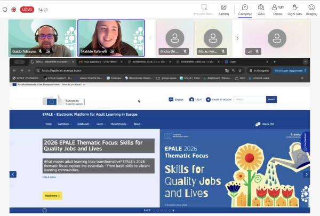Viewport: 320px width, 216px height.
Task: Go to the next carousel slide
Action: click(x=306, y=174)
